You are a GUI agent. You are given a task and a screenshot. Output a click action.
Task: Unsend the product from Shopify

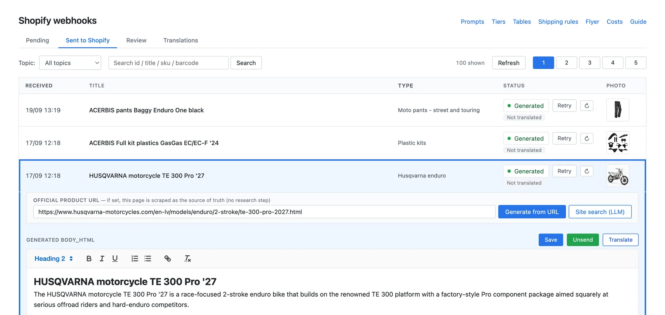point(583,240)
